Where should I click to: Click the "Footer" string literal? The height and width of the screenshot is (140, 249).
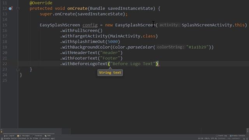[110, 58]
